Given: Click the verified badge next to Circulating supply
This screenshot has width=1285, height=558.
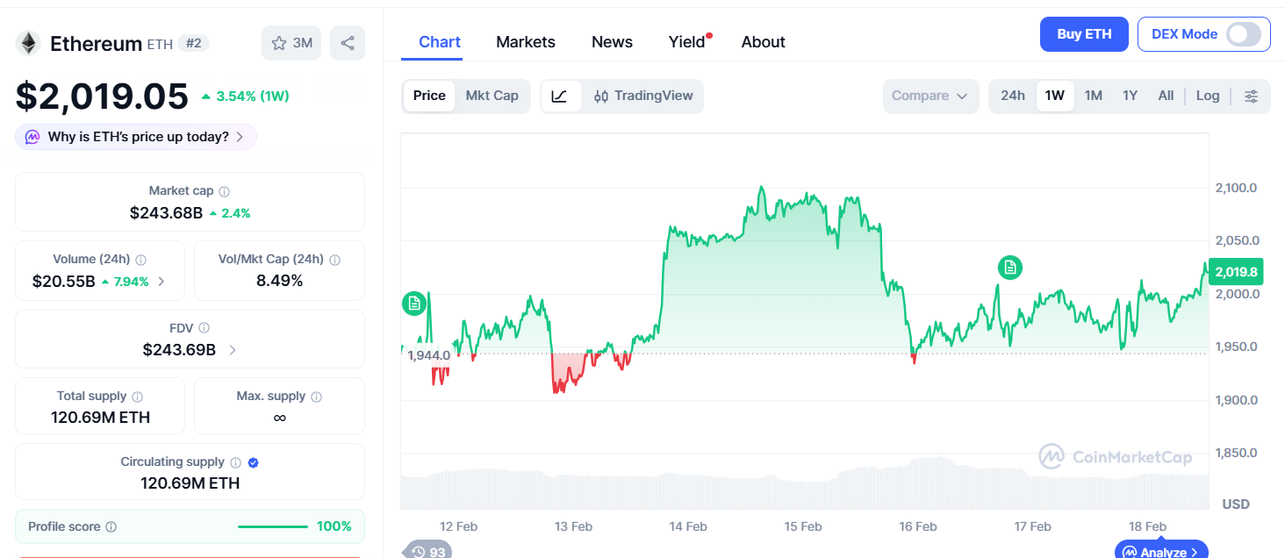Looking at the screenshot, I should point(253,462).
